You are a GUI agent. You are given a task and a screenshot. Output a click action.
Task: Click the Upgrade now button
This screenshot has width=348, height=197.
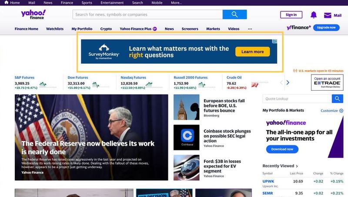tap(326, 27)
